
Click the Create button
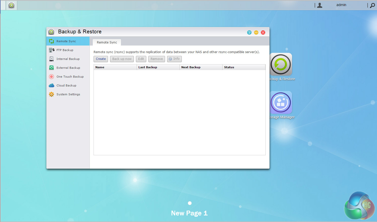click(101, 59)
